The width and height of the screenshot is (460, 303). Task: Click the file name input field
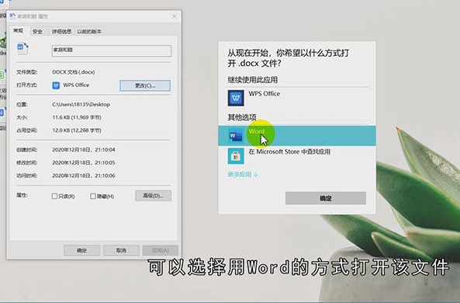[112, 50]
